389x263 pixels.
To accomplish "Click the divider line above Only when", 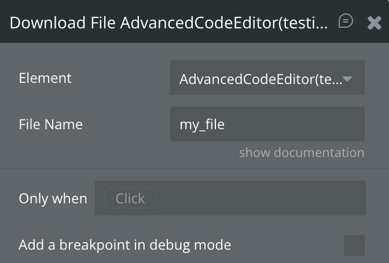I will [195, 169].
